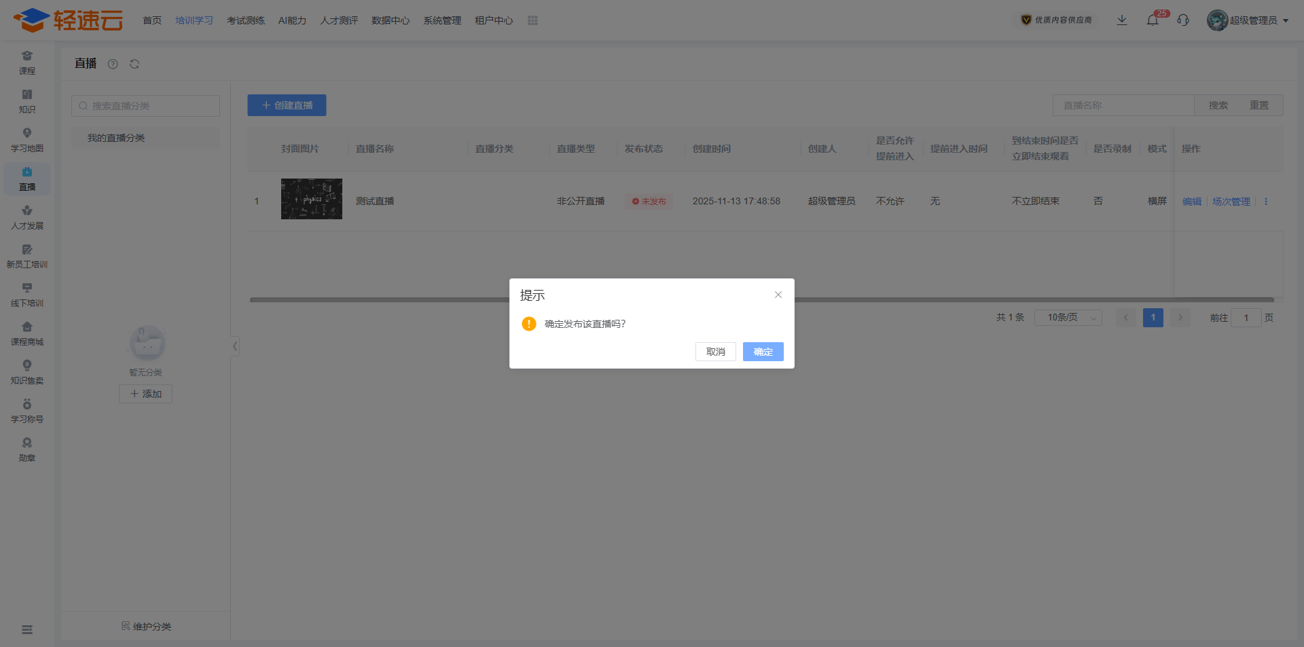Open the customer service headset icon

click(x=1183, y=20)
